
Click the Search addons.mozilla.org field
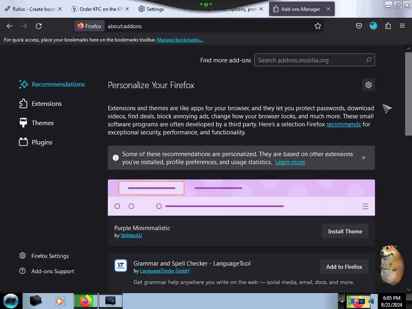[314, 60]
